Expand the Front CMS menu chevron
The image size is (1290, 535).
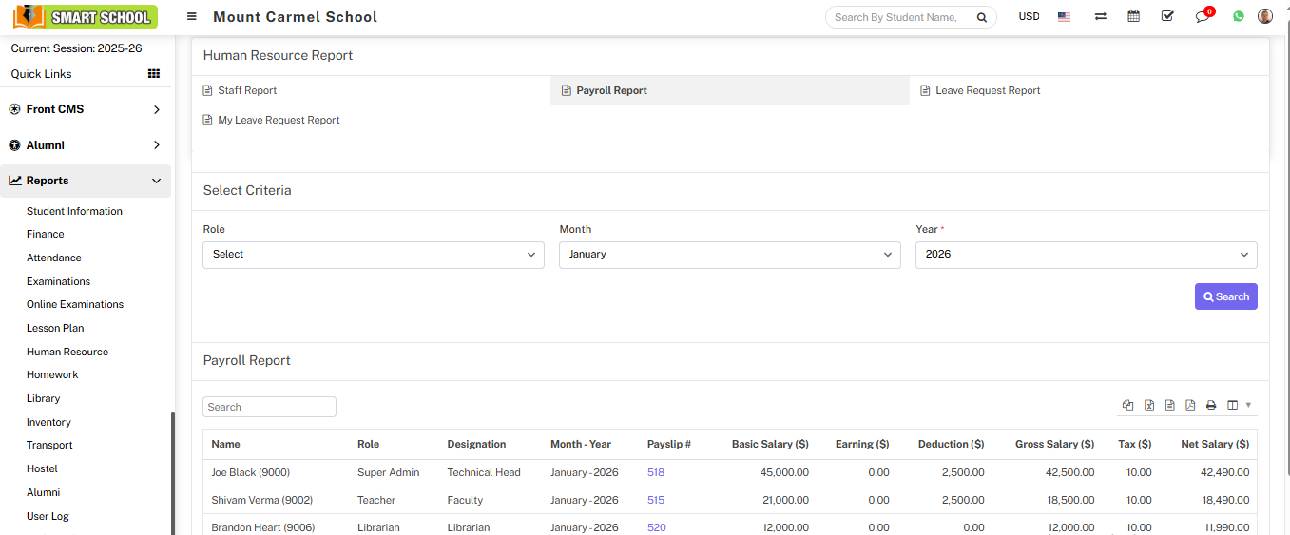click(x=157, y=109)
